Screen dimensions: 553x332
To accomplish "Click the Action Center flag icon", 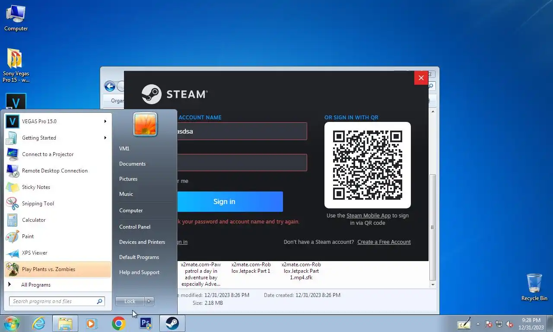I will click(489, 324).
